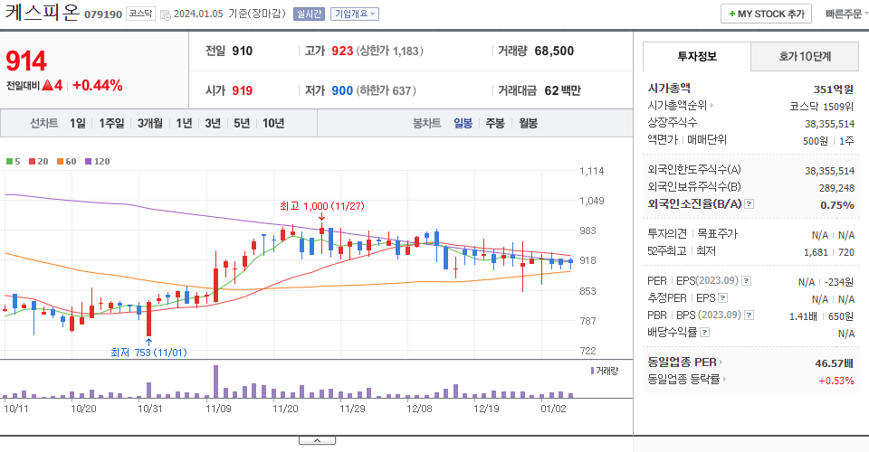Select the 3개월 line chart period
This screenshot has width=869, height=452.
click(x=150, y=123)
